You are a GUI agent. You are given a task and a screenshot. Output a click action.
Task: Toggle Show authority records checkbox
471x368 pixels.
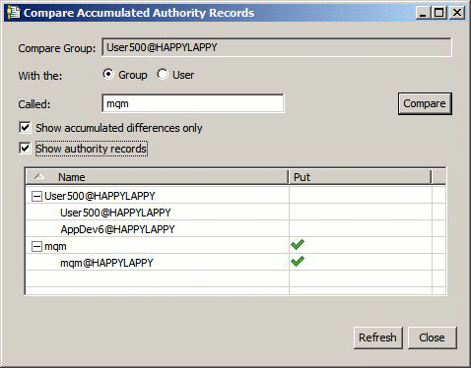tap(25, 149)
